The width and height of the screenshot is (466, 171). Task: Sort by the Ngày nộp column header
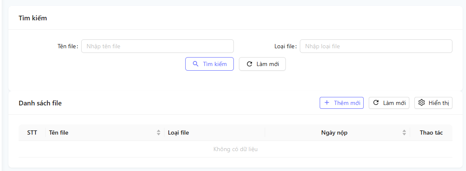[x=334, y=132]
